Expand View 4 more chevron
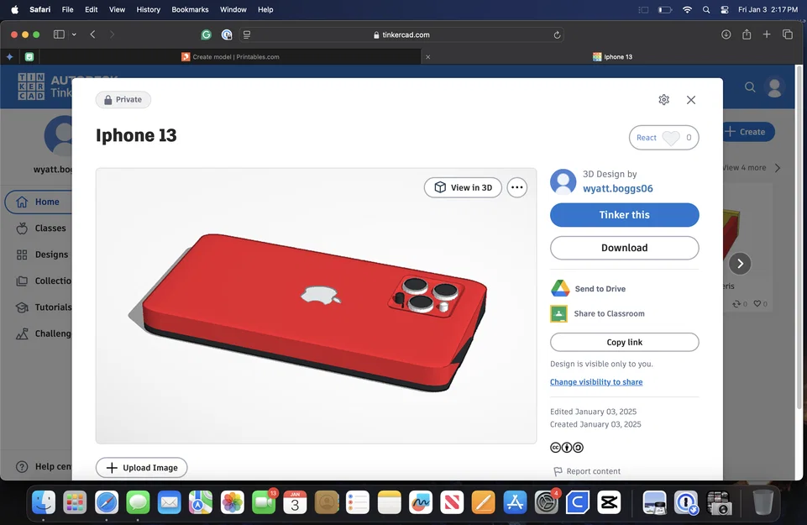 [x=777, y=168]
